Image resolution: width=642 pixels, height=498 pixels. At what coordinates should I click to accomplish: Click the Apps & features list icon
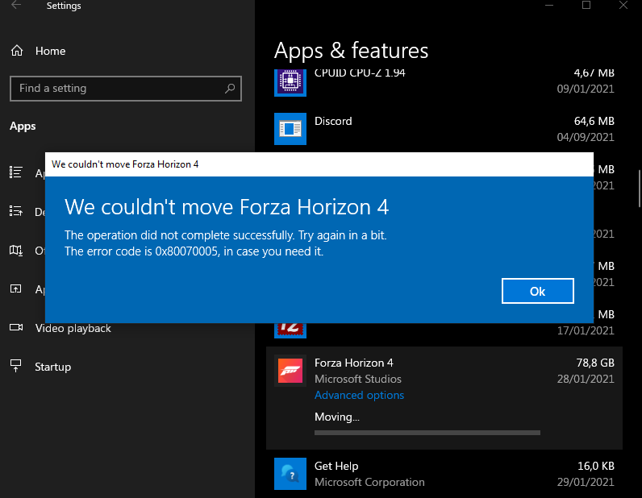pos(16,172)
